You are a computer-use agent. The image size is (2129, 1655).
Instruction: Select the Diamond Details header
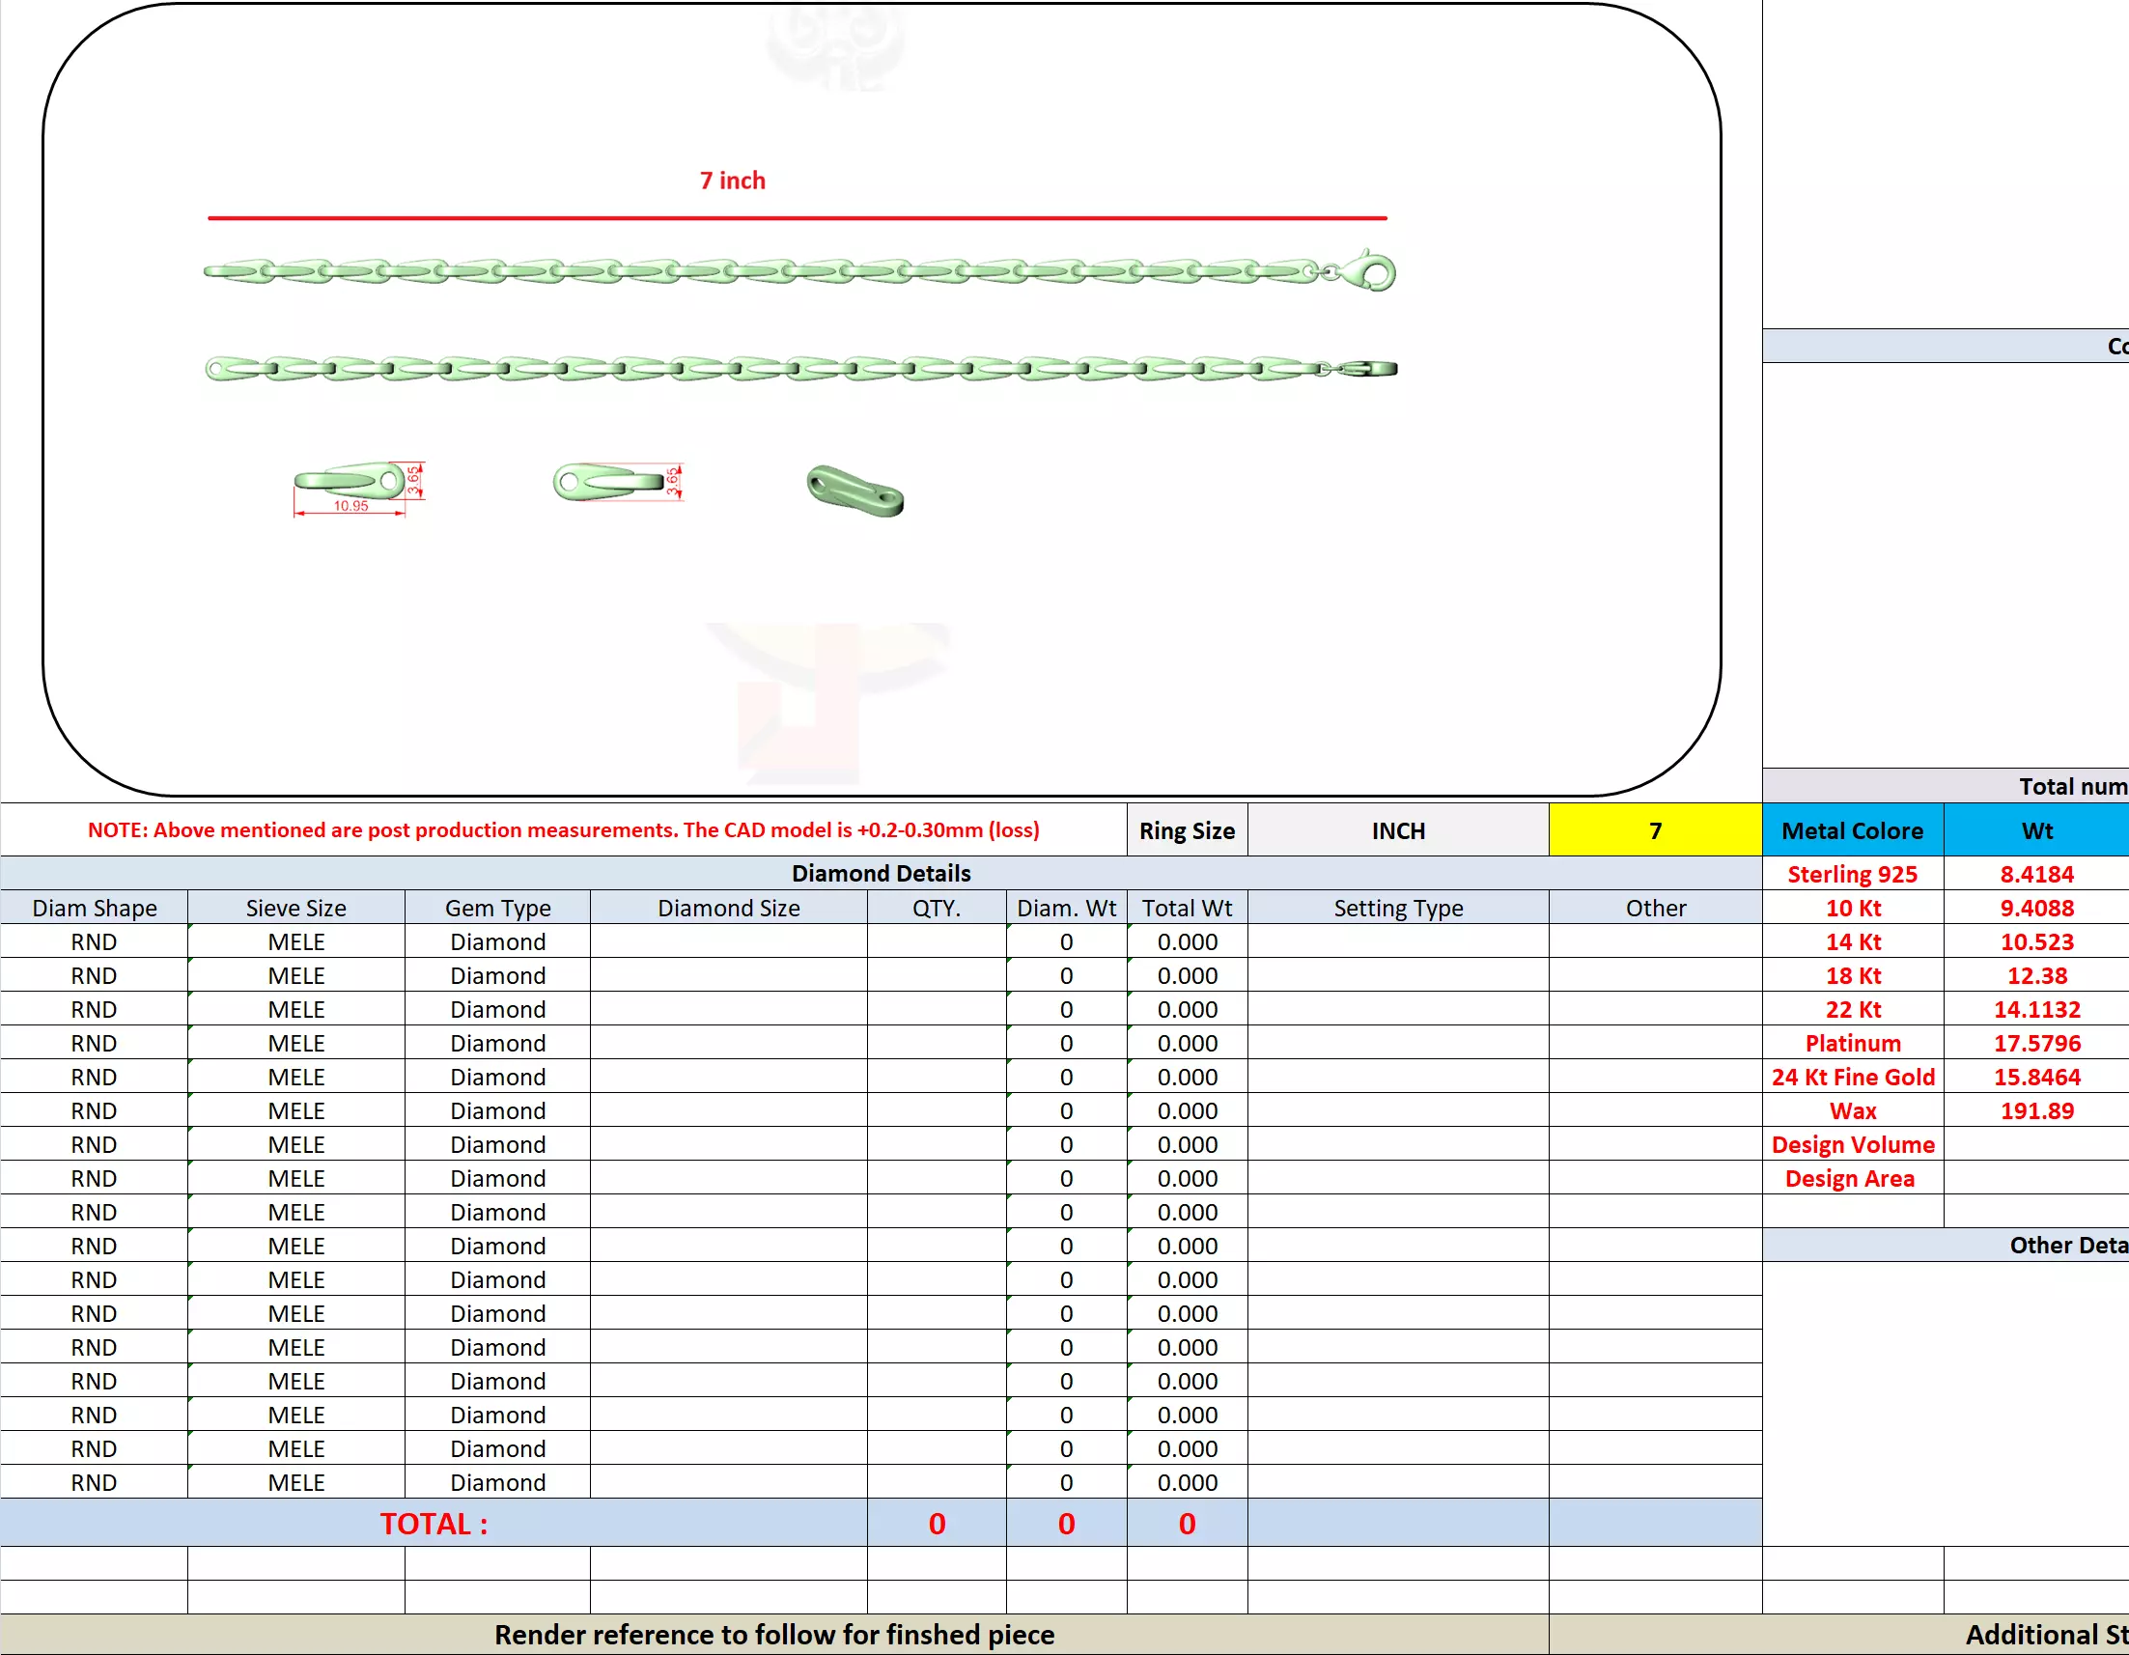[x=881, y=873]
